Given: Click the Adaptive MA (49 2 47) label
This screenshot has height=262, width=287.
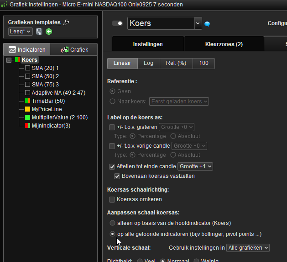Looking at the screenshot, I should [58, 93].
